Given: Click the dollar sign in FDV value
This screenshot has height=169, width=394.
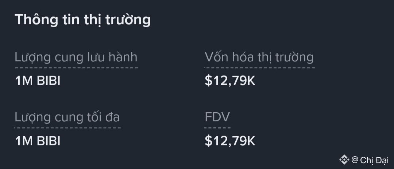Looking at the screenshot, I should coord(208,141).
